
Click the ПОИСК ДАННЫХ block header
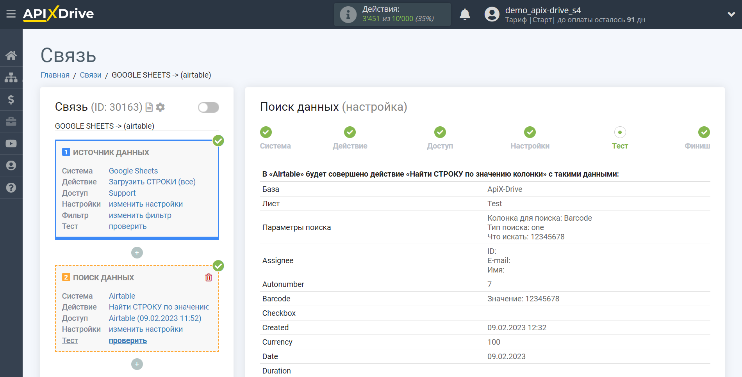103,278
